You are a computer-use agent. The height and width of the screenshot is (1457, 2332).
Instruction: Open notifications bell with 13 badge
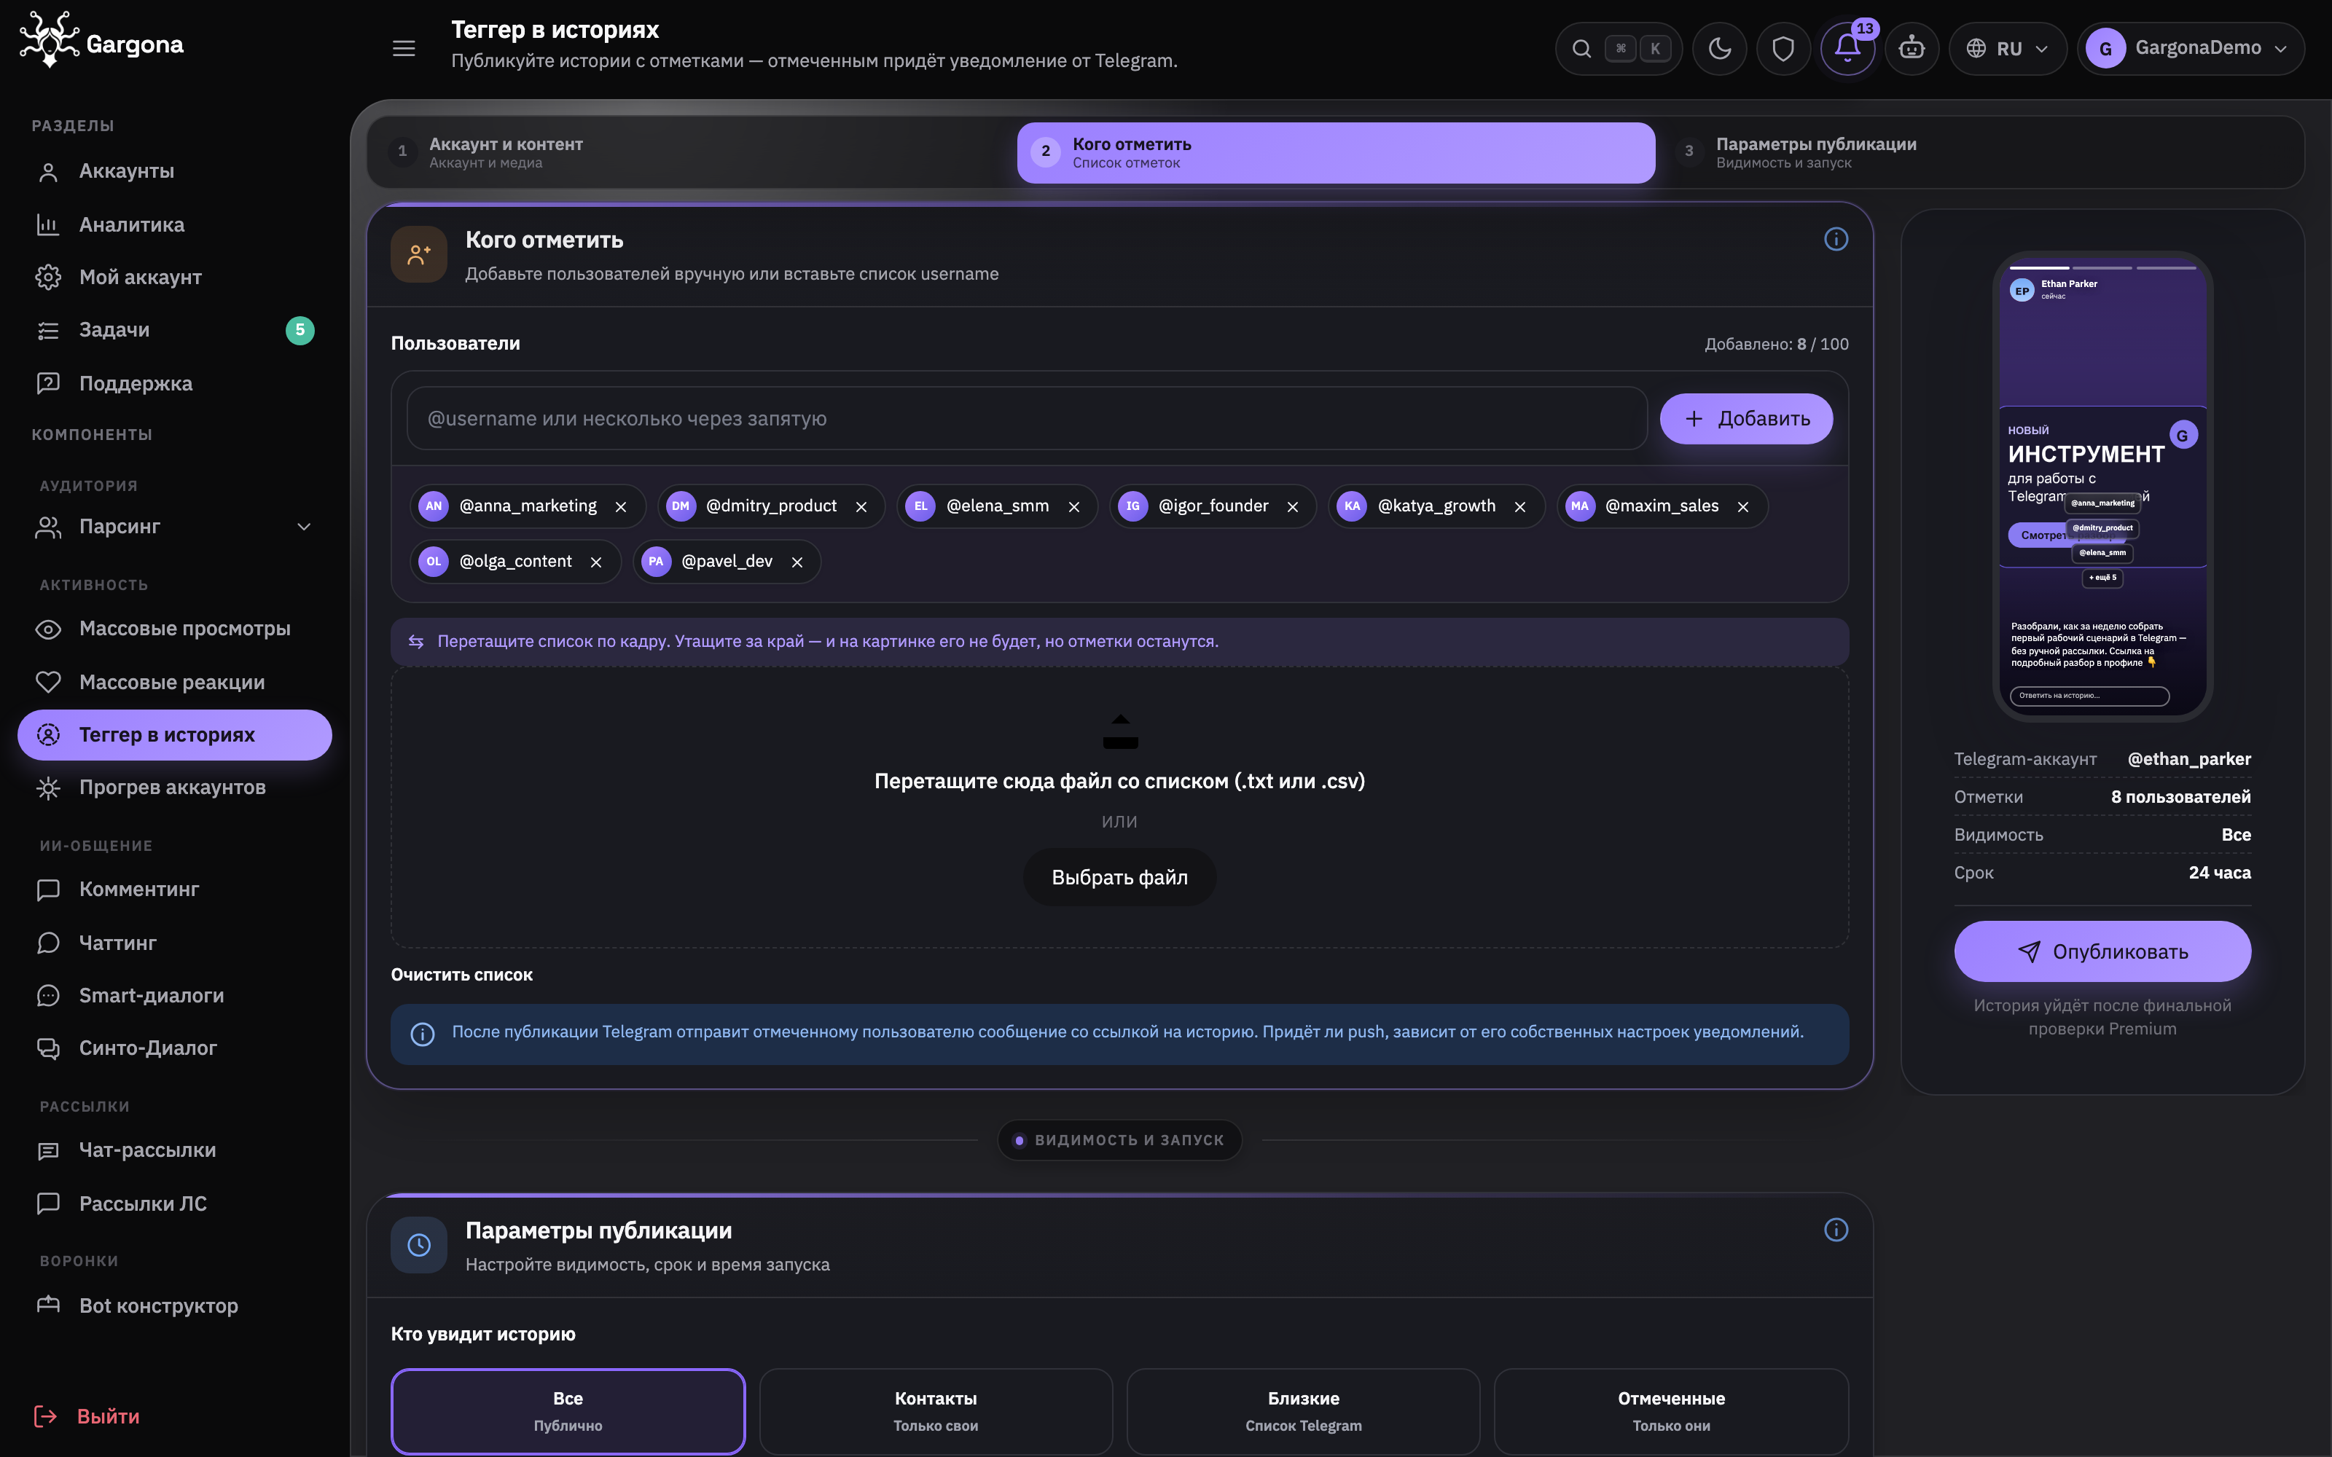pyautogui.click(x=1847, y=48)
